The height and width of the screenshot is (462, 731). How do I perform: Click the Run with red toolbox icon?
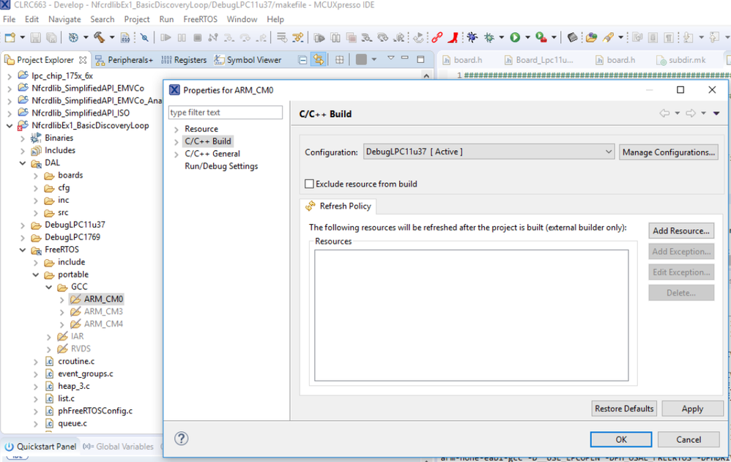(x=541, y=37)
